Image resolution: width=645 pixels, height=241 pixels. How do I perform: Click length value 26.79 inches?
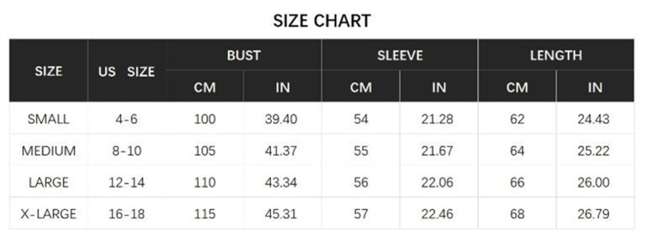(594, 214)
